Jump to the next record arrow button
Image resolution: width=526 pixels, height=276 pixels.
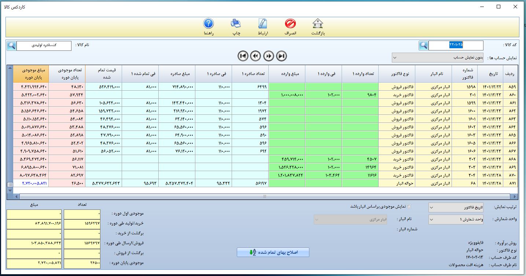coord(269,56)
